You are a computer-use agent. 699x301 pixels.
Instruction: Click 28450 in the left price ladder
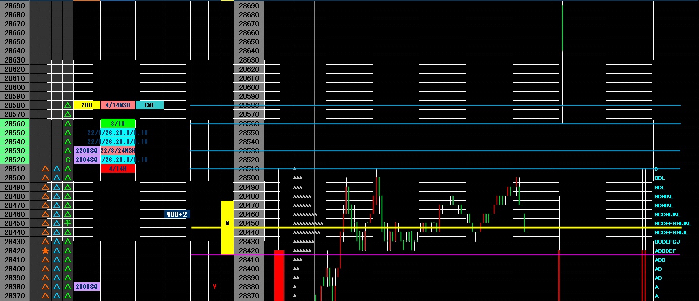(x=15, y=223)
